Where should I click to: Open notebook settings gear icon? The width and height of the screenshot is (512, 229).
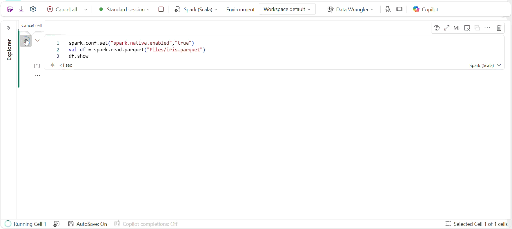[33, 9]
